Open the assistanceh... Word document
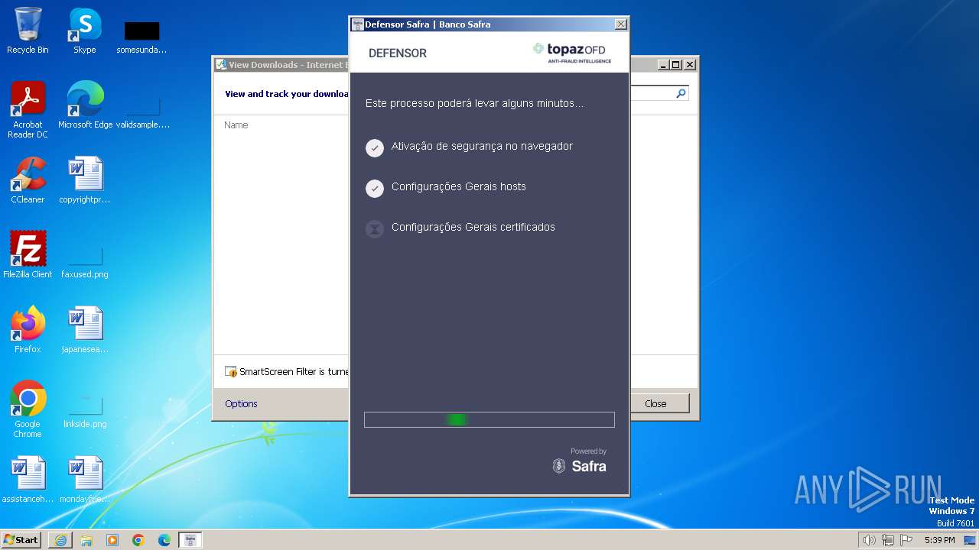Screen dimensions: 979x550 (28, 479)
